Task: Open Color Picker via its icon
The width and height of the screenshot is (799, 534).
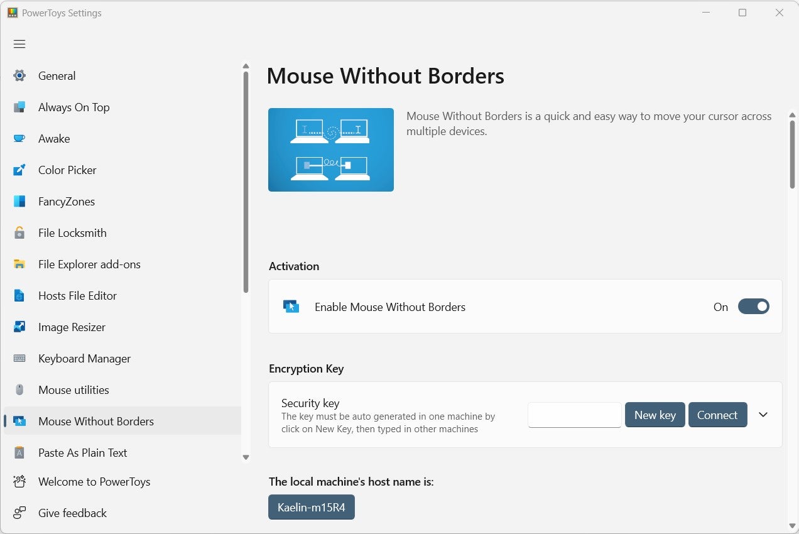Action: click(19, 170)
